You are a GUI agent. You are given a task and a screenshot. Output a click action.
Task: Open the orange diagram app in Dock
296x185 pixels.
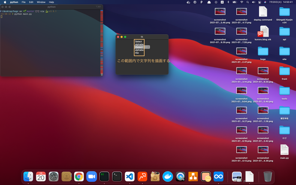click(193, 176)
